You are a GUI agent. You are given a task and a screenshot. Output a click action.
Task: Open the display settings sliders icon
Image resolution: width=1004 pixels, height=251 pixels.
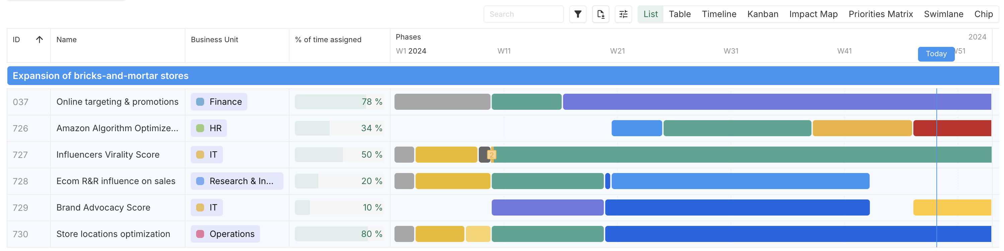click(623, 14)
